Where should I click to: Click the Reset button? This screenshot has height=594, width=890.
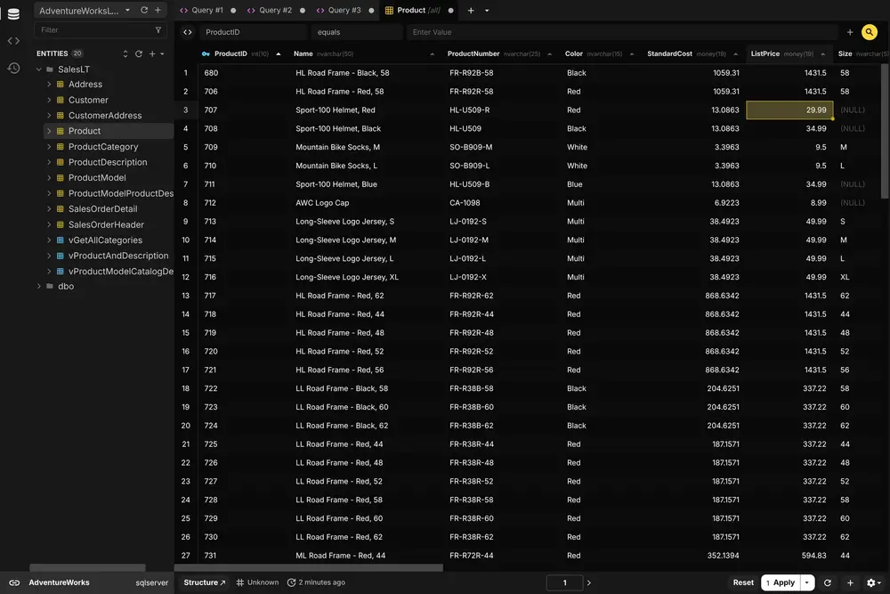pyautogui.click(x=743, y=582)
